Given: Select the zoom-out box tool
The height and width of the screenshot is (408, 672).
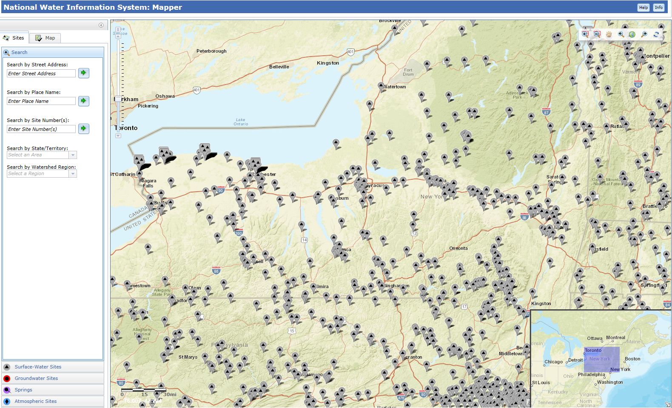Looking at the screenshot, I should click(x=597, y=34).
